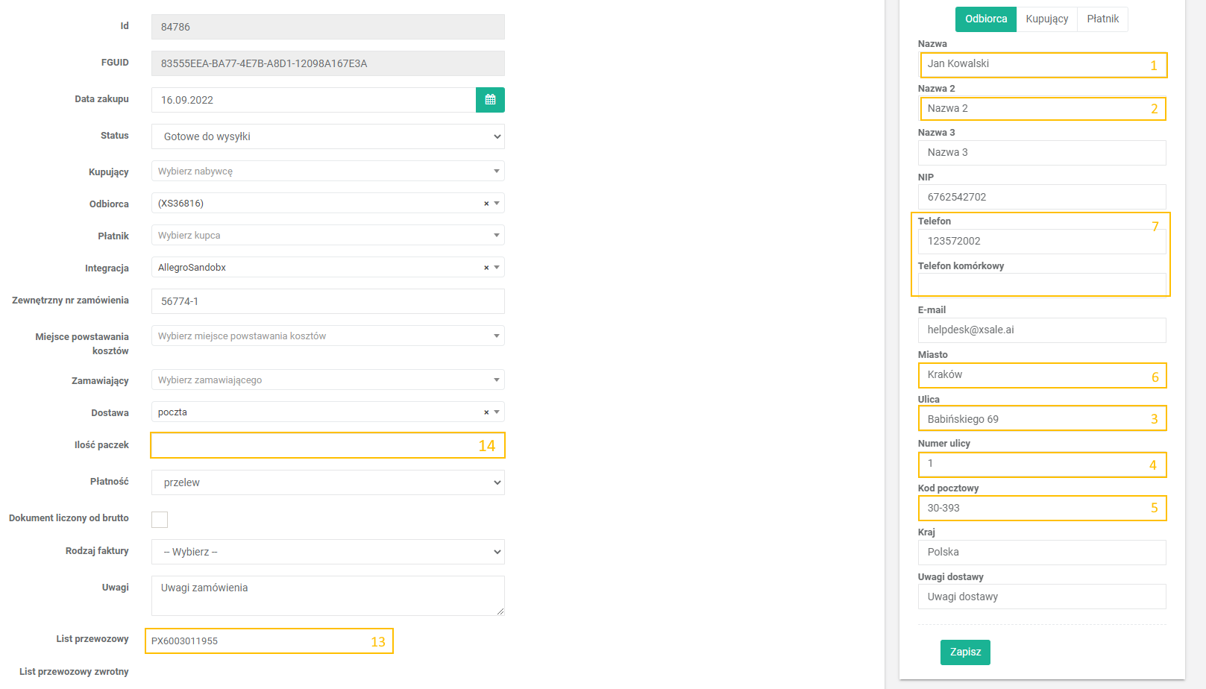Click the Ilość paczek input field

[313, 446]
